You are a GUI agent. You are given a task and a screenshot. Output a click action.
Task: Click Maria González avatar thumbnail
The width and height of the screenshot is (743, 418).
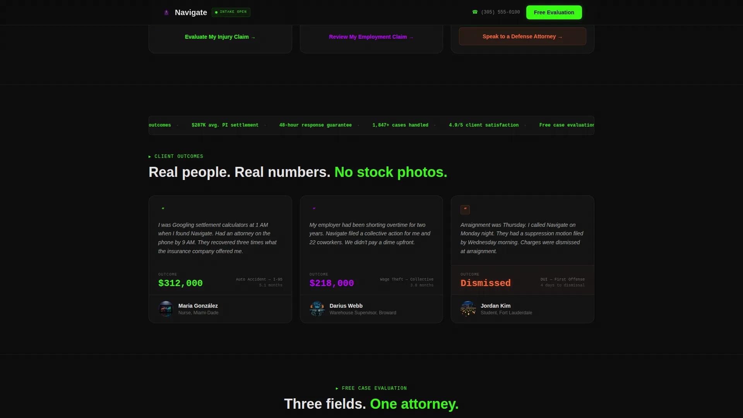166,309
